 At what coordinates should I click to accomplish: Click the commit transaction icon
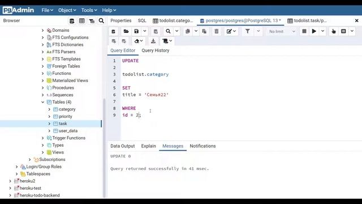[114, 41]
